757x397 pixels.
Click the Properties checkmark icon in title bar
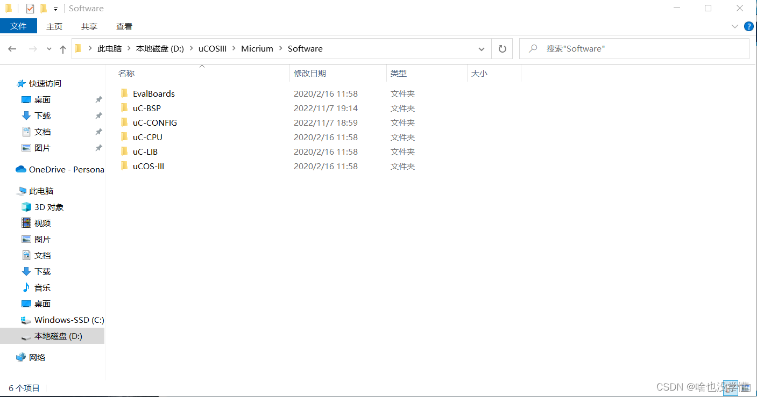pyautogui.click(x=30, y=9)
